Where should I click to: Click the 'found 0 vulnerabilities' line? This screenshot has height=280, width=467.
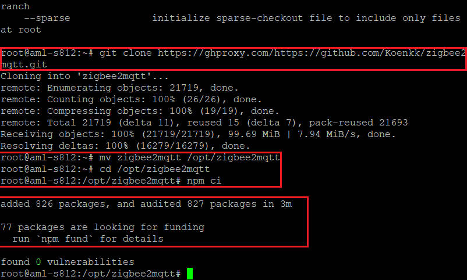(x=68, y=262)
